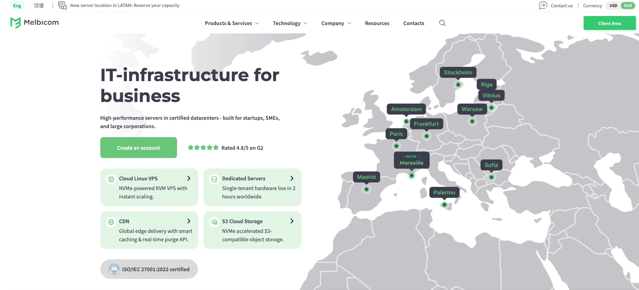Click the CDN globe icon
The height and width of the screenshot is (290, 639).
point(111,222)
